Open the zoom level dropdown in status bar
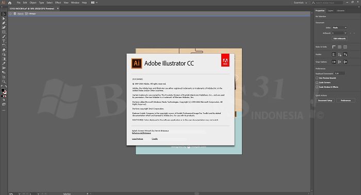 (20, 194)
